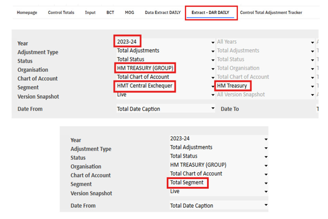The width and height of the screenshot is (328, 219).
Task: Open the HMT Central Exchequer Segment dropdown
Action: [213, 87]
